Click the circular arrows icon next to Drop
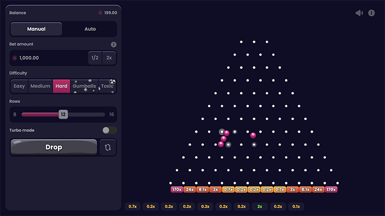 pyautogui.click(x=108, y=147)
